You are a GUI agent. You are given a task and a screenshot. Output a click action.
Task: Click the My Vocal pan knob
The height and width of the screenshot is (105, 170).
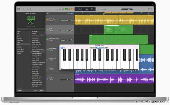72,80
